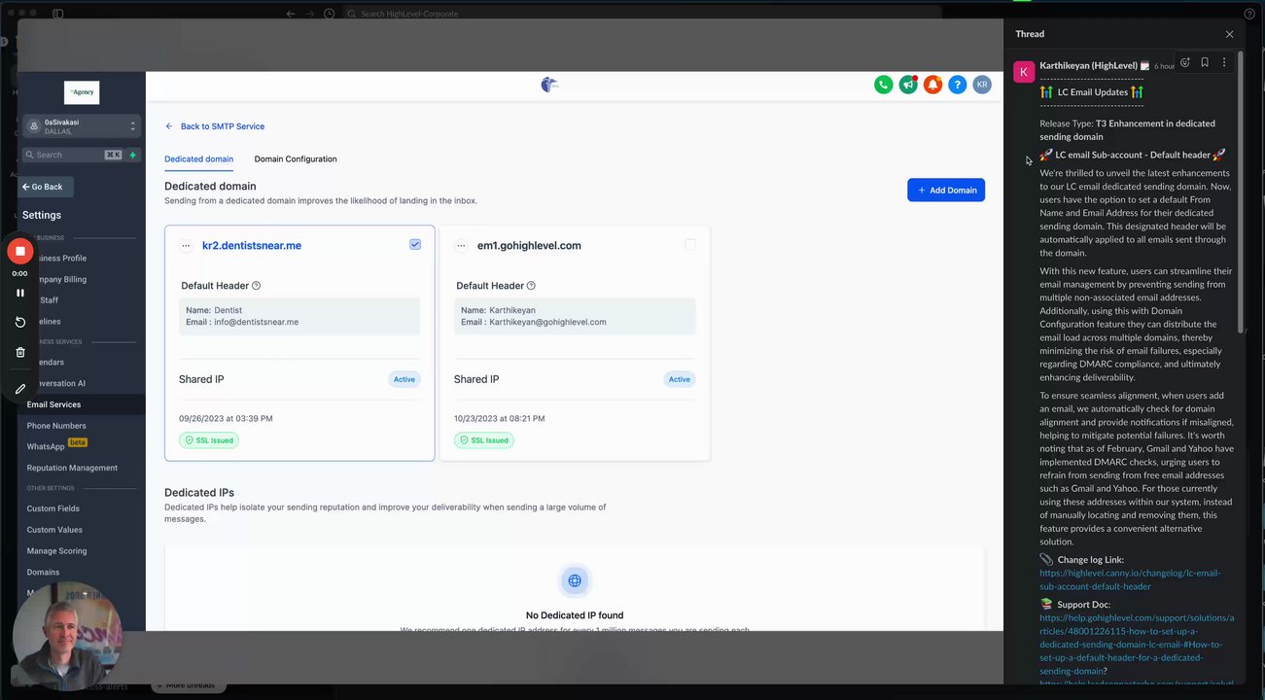
Task: Expand the 0aSivakasi account switcher
Action: 82,126
